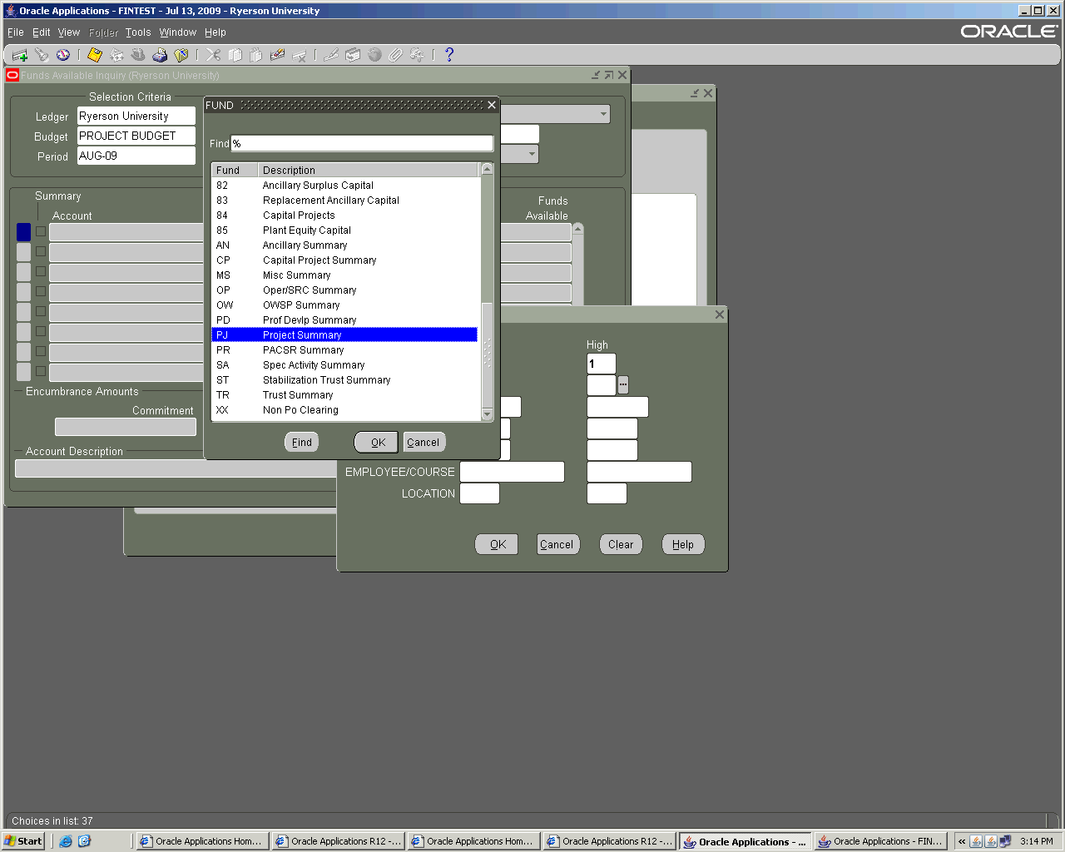Tick the first Summary checkbox row
This screenshot has height=852, width=1065.
pos(41,231)
